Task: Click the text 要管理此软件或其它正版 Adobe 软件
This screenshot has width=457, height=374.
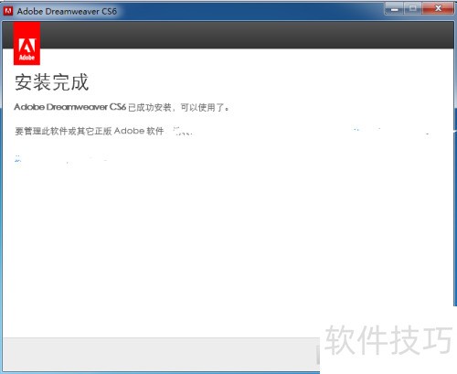Action: click(90, 131)
